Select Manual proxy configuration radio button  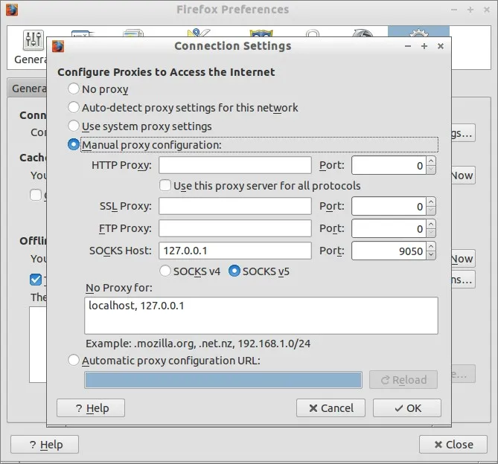pos(74,144)
